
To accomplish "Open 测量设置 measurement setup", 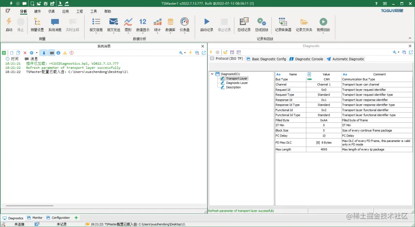I will (x=37, y=25).
